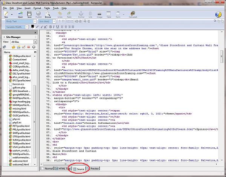
Task: Toggle numbered list button
Action: [68, 21]
